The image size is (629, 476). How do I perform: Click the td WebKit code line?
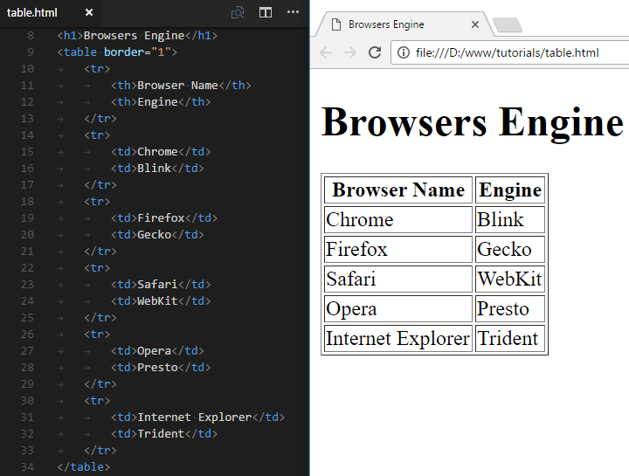161,300
